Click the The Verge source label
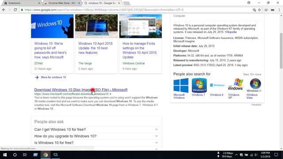283x159 pixels. click(x=85, y=63)
